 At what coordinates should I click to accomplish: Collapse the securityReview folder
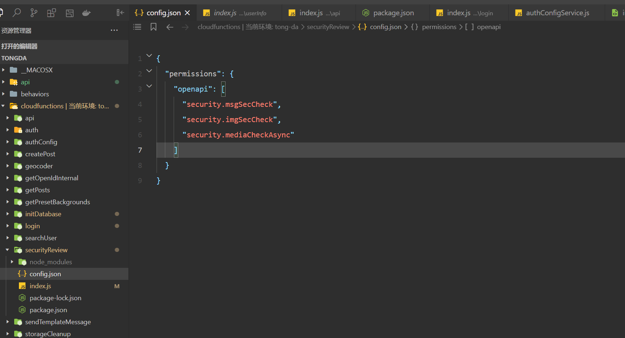(7, 250)
